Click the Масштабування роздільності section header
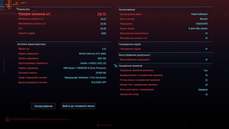 (x=134, y=55)
